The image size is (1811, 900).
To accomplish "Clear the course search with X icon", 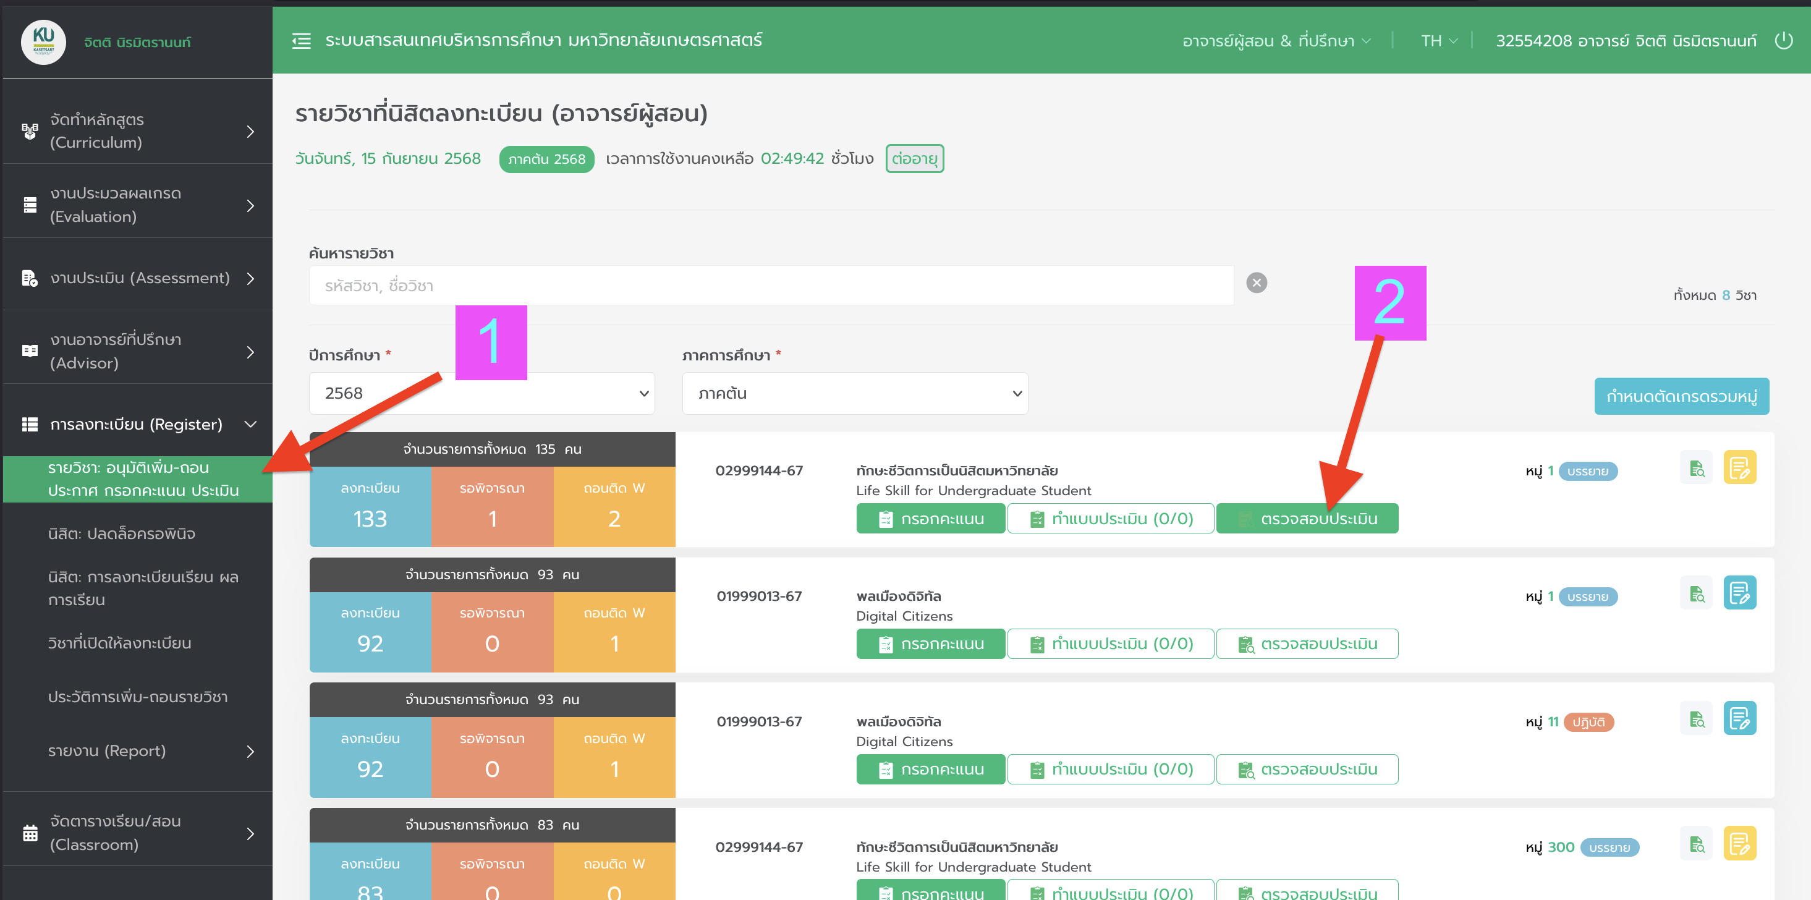I will 1257,282.
